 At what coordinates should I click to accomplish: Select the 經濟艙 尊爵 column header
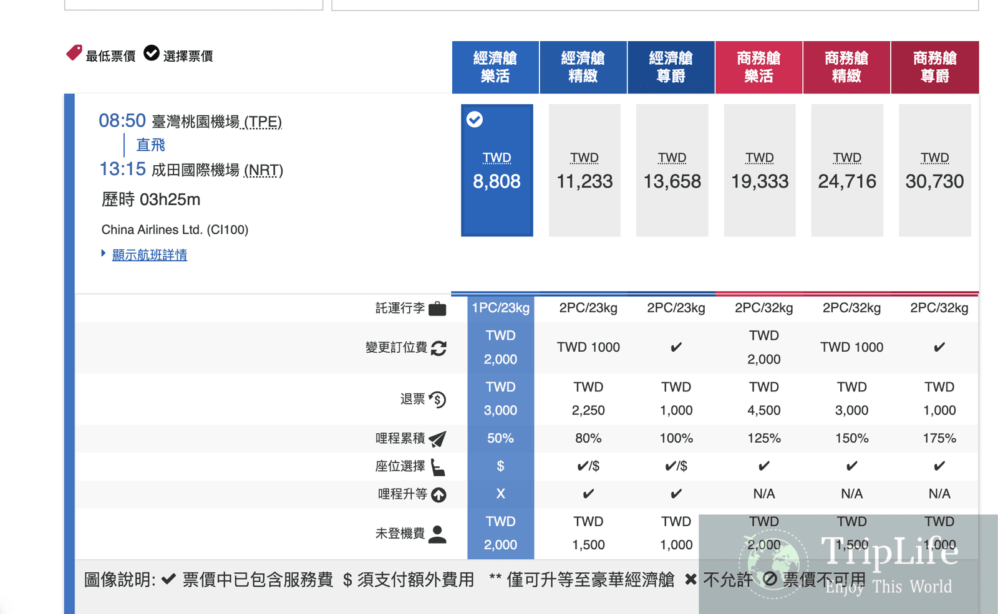point(671,67)
